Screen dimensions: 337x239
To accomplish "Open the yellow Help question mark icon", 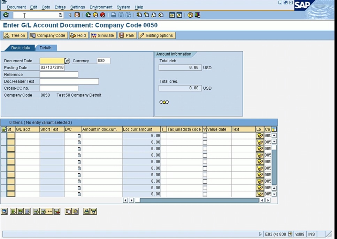I will (190, 15).
